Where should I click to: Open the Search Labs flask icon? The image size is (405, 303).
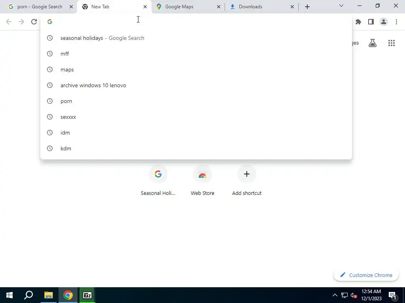tap(373, 43)
